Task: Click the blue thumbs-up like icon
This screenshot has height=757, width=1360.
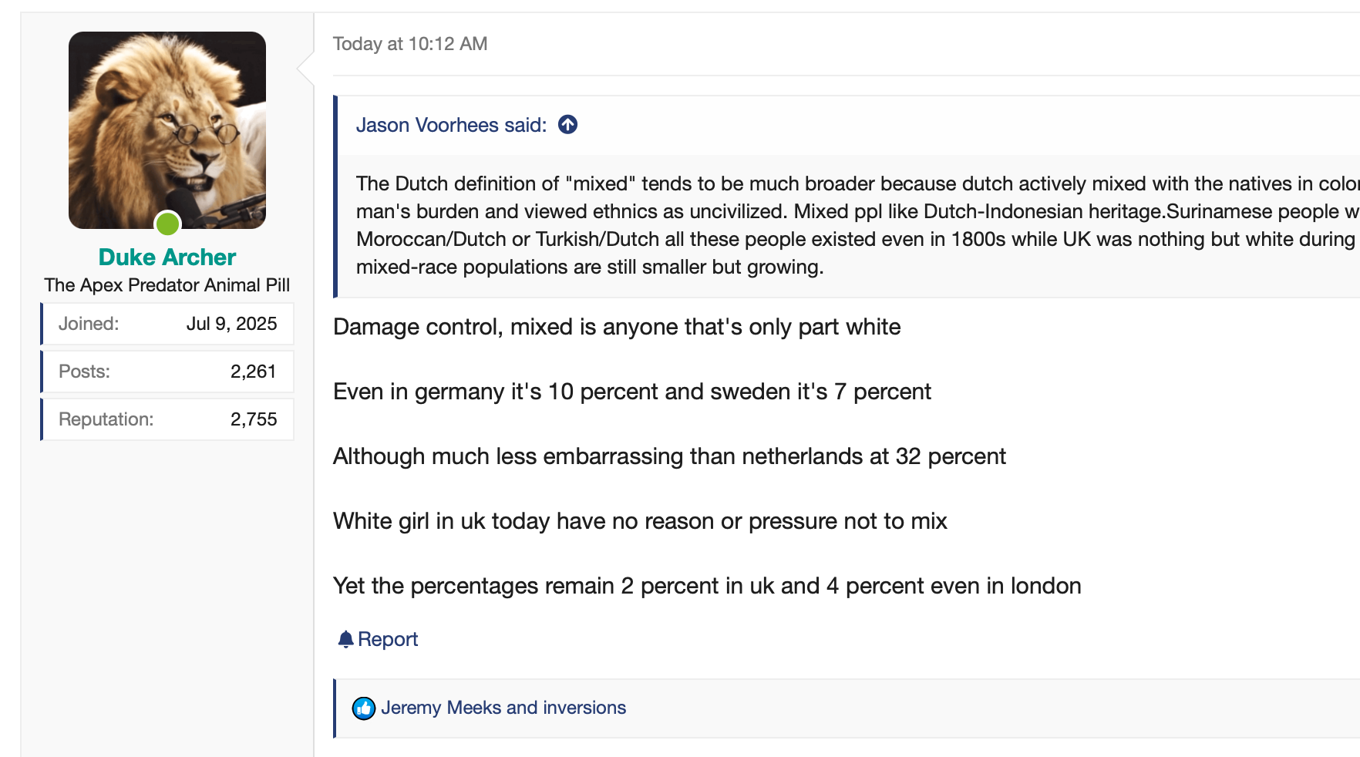Action: click(364, 708)
